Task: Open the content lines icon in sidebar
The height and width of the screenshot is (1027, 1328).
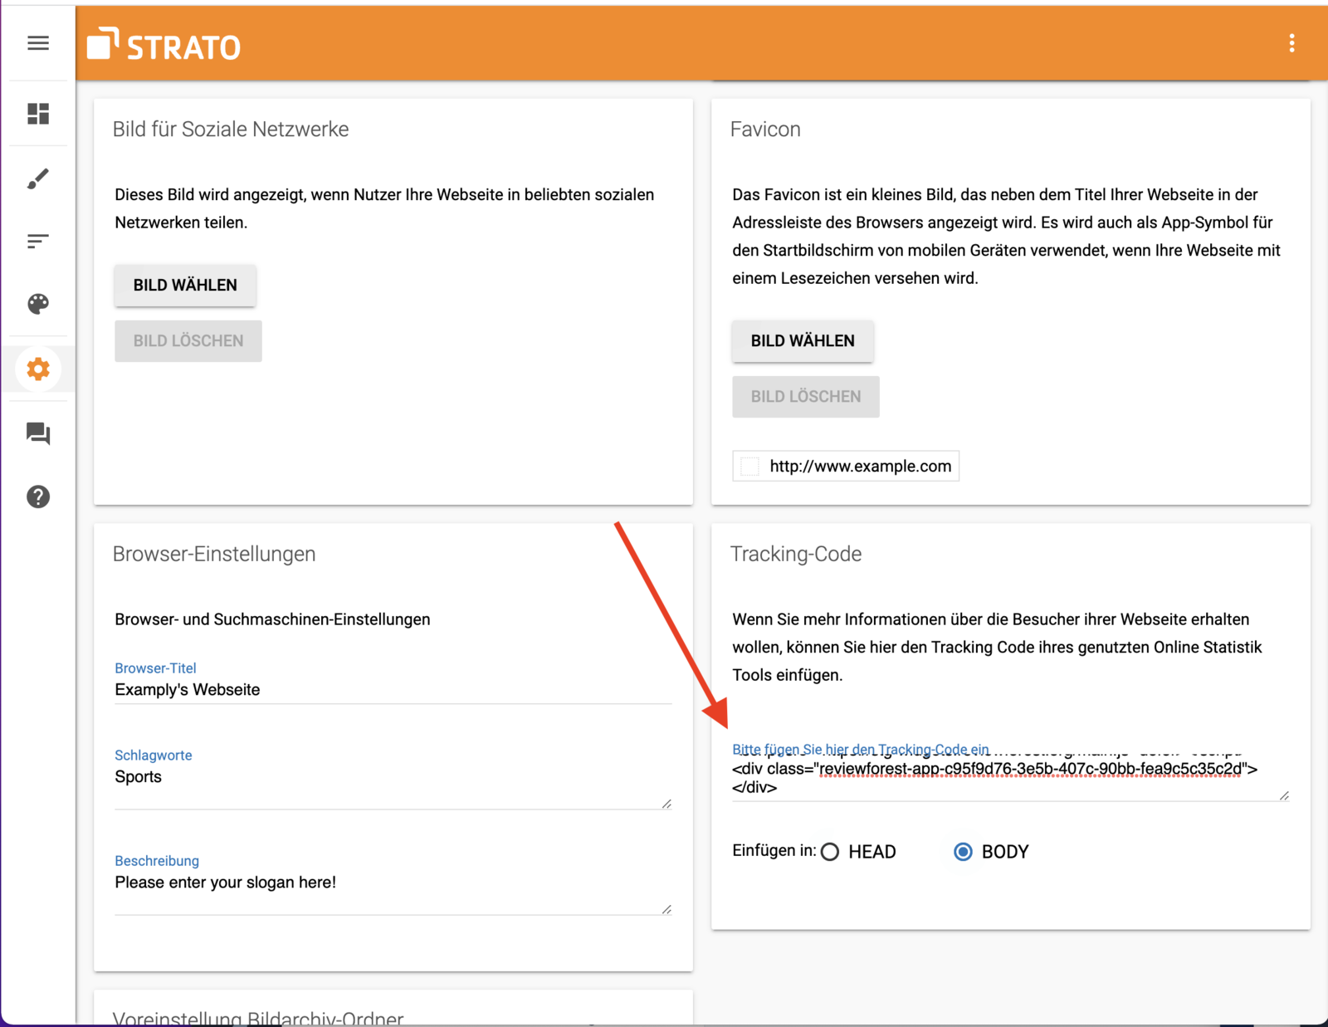Action: [38, 242]
